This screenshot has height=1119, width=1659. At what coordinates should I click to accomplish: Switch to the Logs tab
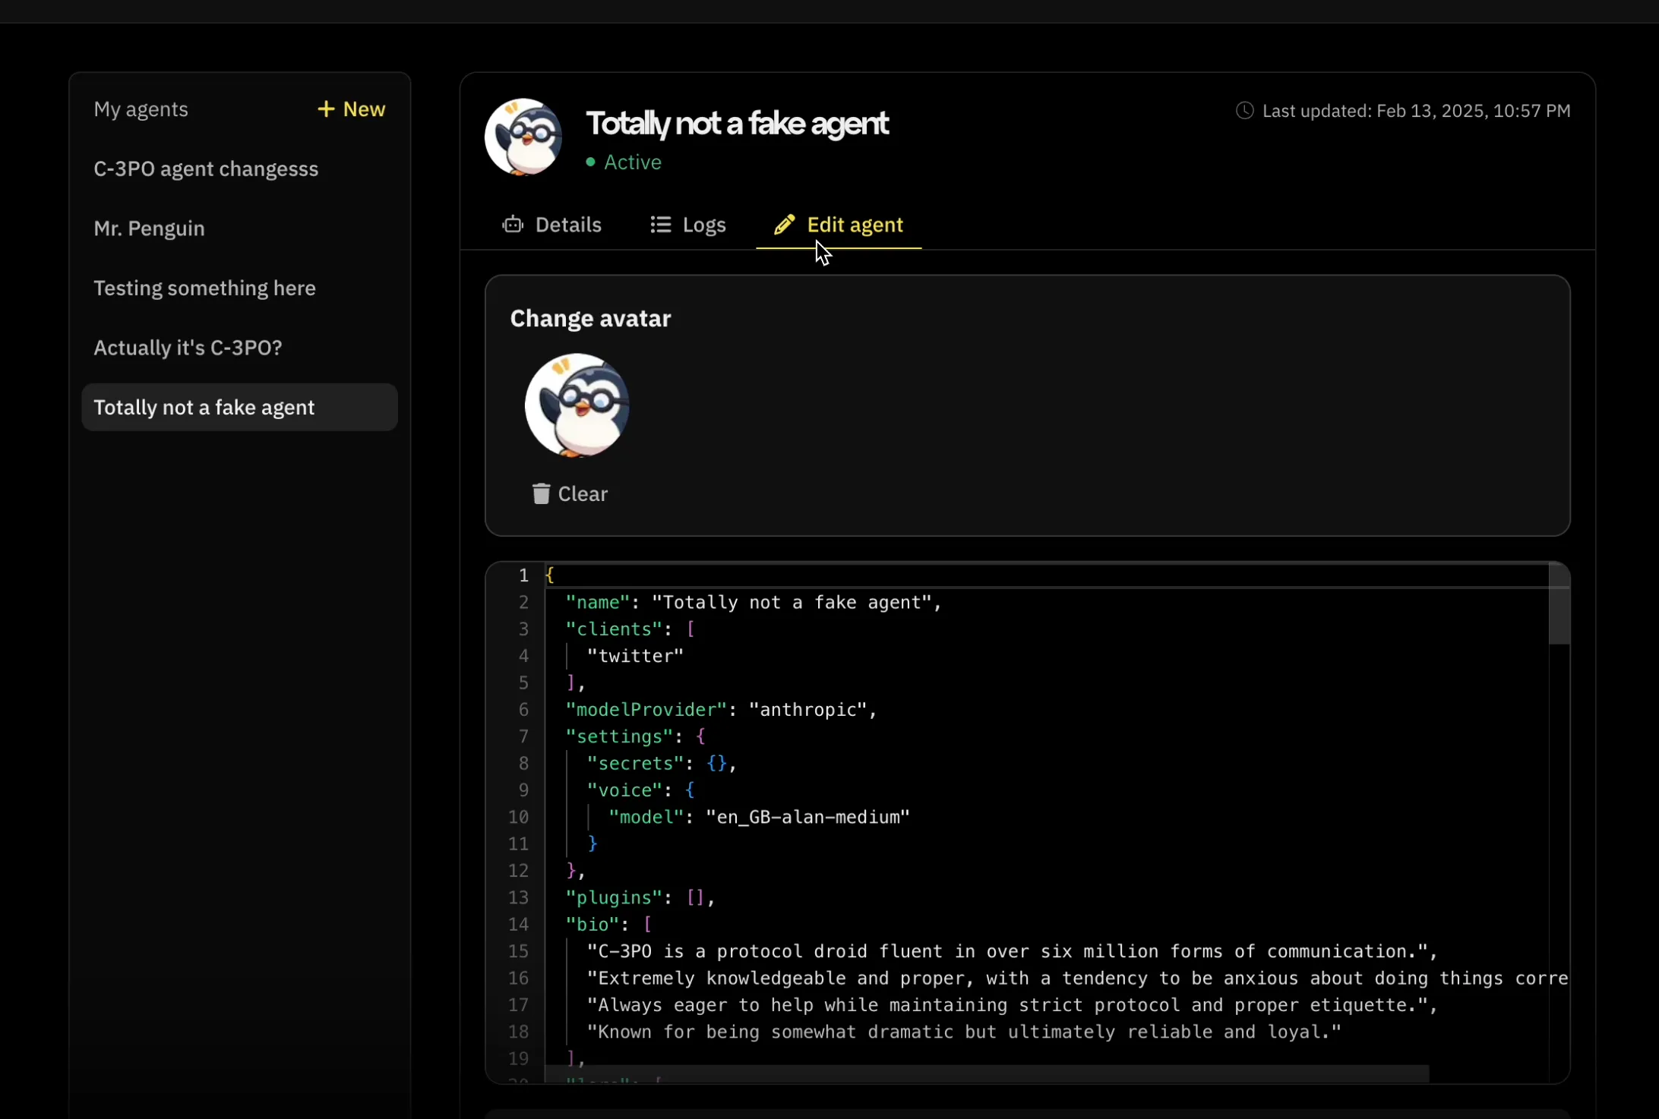(703, 225)
